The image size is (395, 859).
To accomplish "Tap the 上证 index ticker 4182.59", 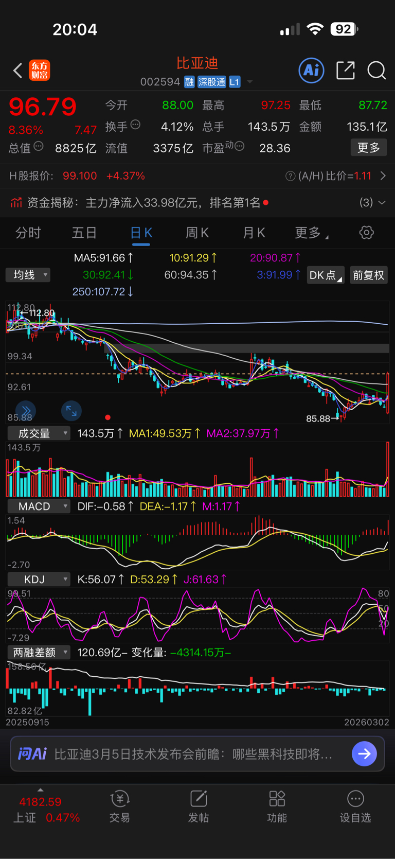I will 40,802.
